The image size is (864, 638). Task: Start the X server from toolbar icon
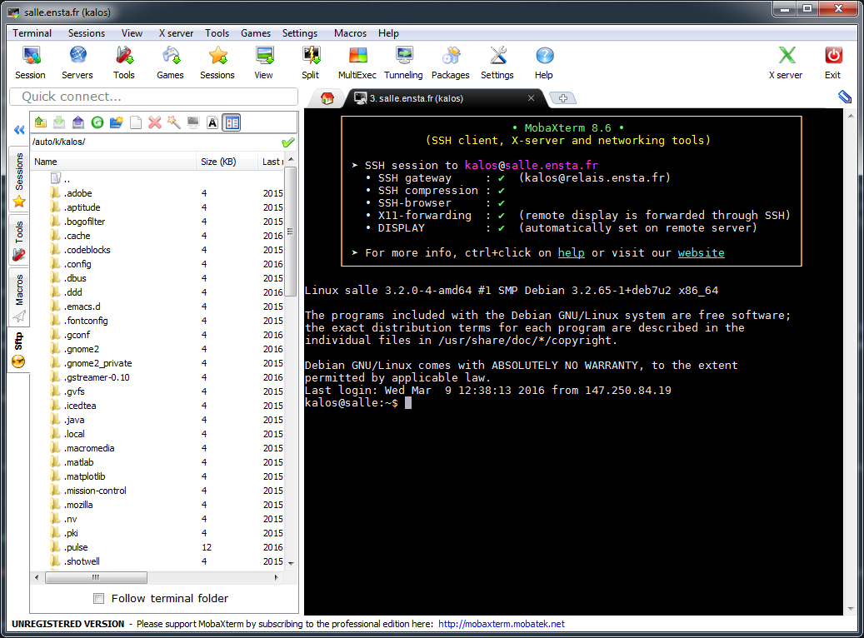tap(787, 62)
